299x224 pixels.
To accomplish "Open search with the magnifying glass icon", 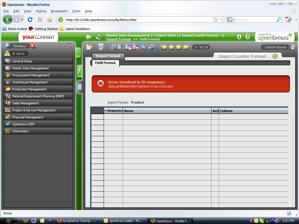I will tap(144, 47).
